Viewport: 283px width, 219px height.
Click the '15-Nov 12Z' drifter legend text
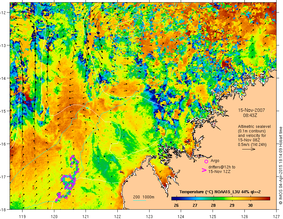(219, 172)
